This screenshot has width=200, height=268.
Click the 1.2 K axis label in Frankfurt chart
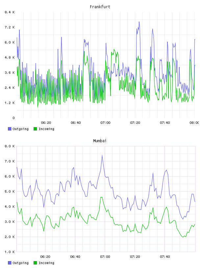tap(10, 103)
